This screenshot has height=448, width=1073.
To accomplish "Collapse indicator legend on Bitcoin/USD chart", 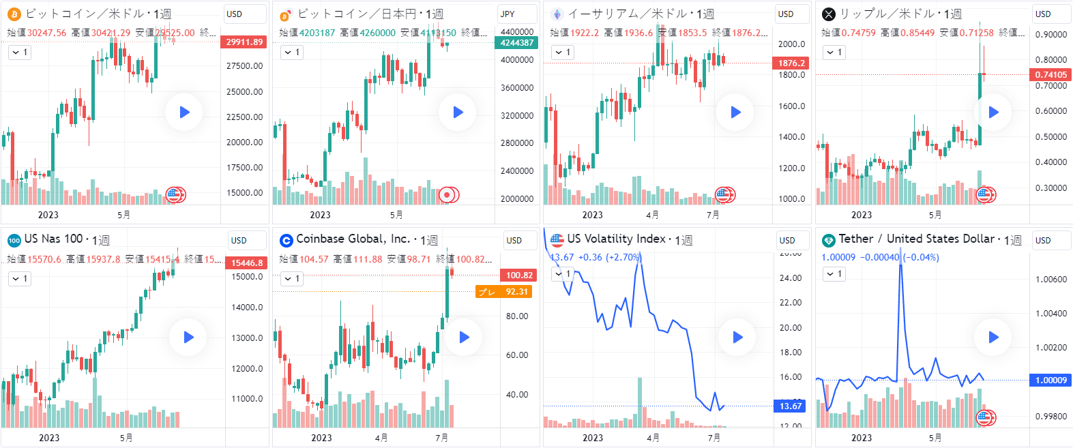I will 20,53.
